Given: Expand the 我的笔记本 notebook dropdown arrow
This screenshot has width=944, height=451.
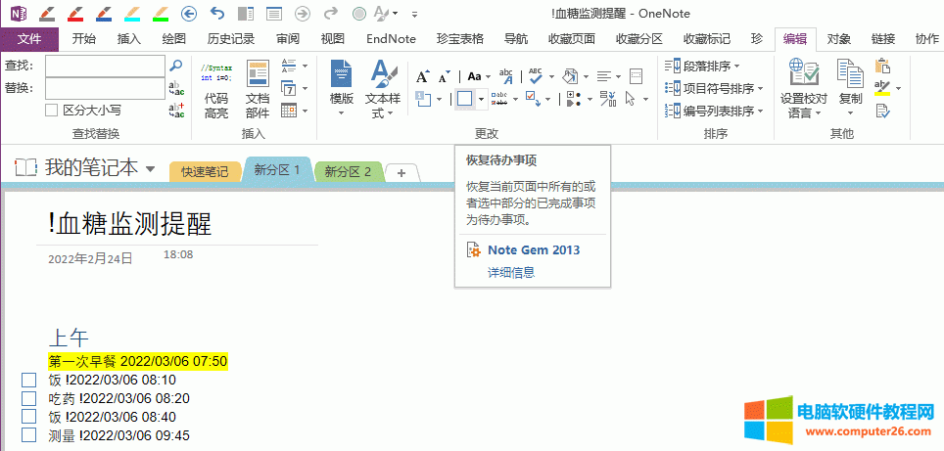Looking at the screenshot, I should (151, 167).
